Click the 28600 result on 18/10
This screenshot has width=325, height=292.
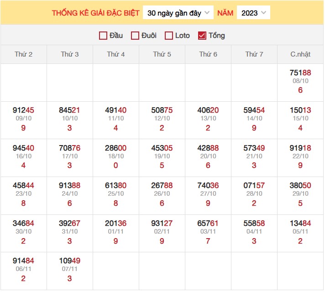coord(116,148)
